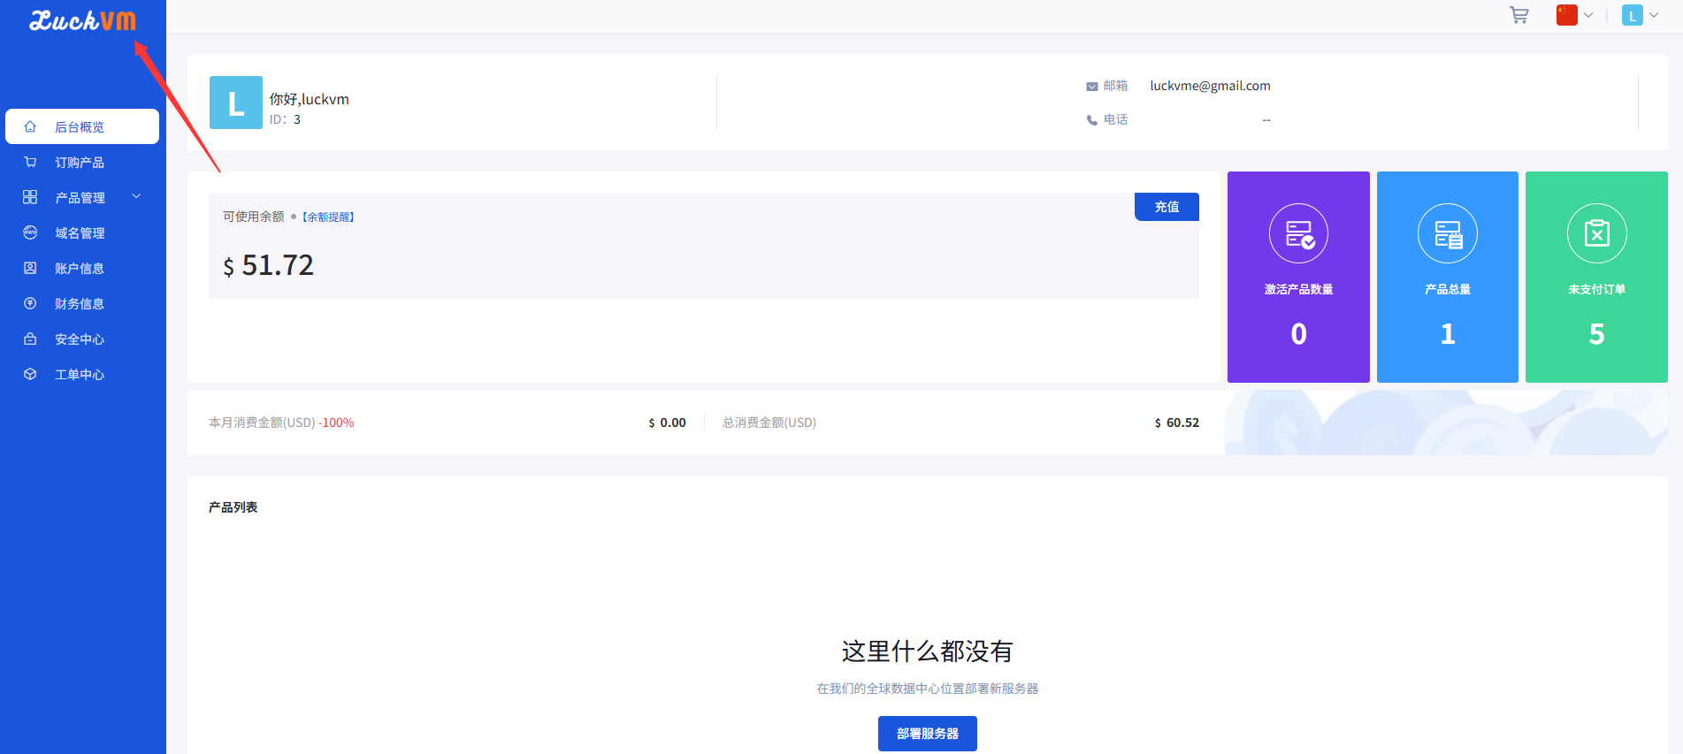Open 后台概览 in the sidebar
The image size is (1683, 754).
[x=82, y=126]
